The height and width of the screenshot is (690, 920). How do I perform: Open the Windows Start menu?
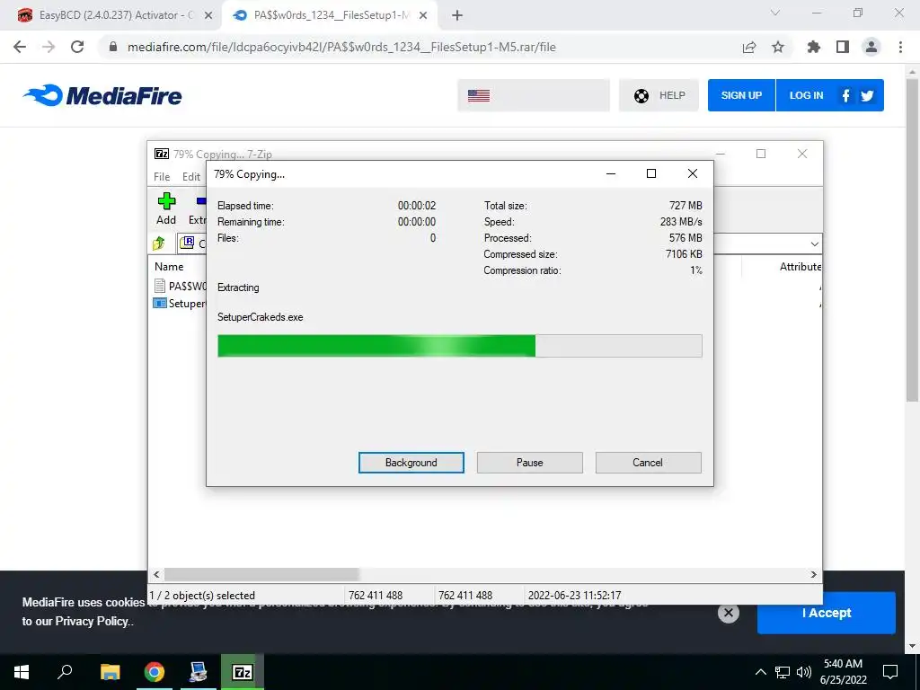pyautogui.click(x=22, y=672)
